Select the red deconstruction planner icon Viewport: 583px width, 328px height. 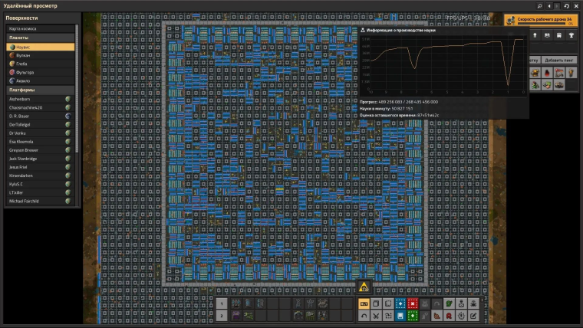point(413,303)
